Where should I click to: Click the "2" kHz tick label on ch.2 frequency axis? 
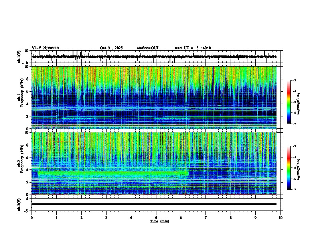pyautogui.click(x=28, y=182)
